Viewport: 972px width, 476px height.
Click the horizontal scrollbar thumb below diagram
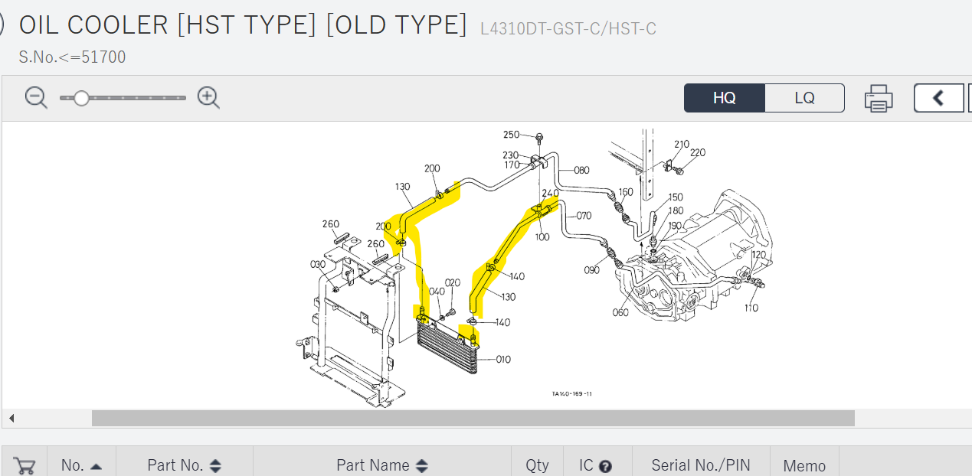pyautogui.click(x=473, y=418)
